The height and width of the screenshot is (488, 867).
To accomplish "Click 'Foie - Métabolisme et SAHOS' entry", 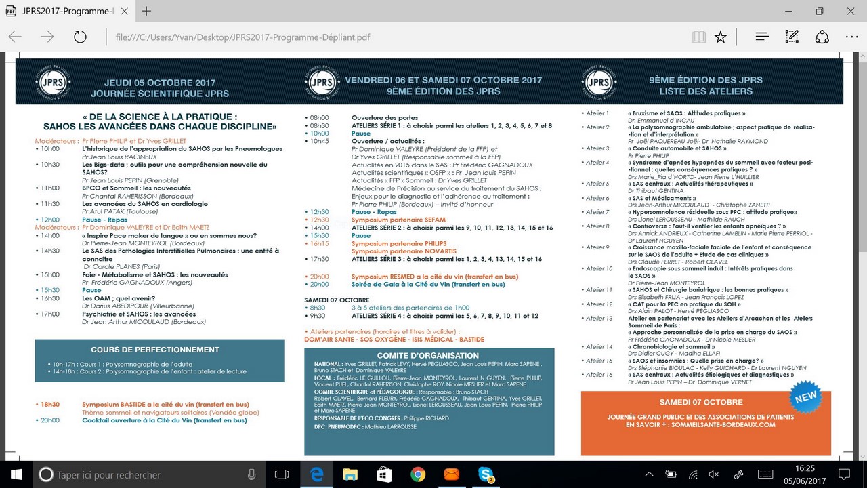I will pos(155,274).
